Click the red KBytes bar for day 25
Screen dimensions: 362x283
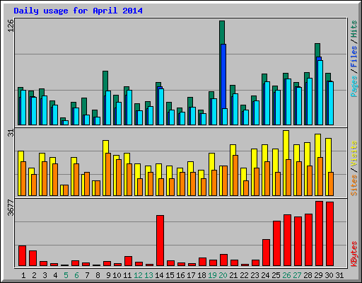click(277, 243)
